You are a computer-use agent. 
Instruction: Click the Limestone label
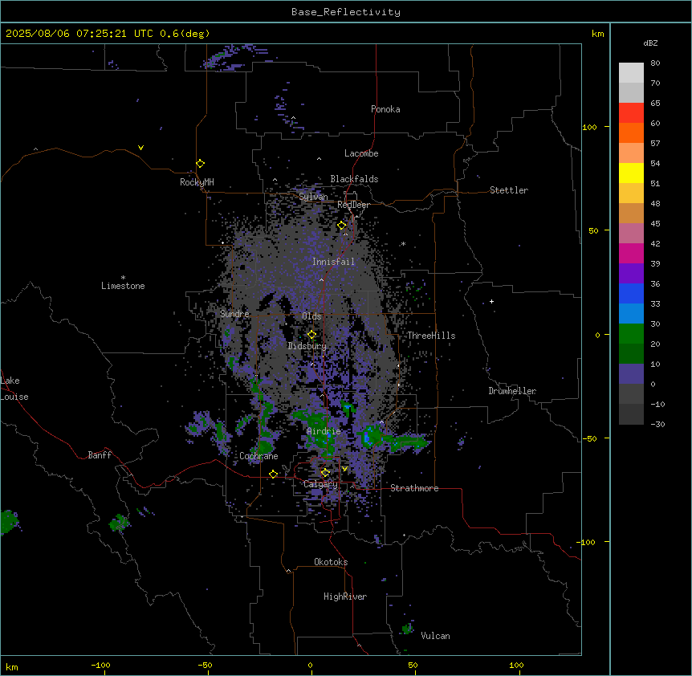[x=123, y=286]
